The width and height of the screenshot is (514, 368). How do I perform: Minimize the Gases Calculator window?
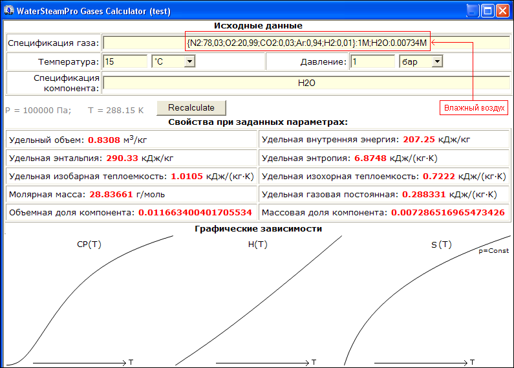[472, 11]
